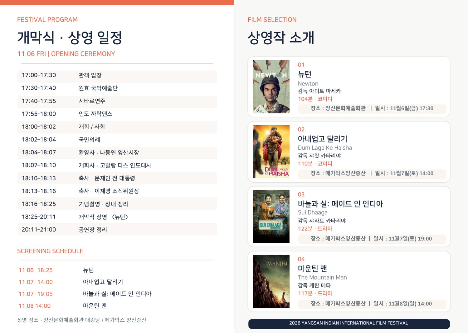Click the 11.07 14:00 screening date
This screenshot has width=468, height=333.
coord(36,282)
